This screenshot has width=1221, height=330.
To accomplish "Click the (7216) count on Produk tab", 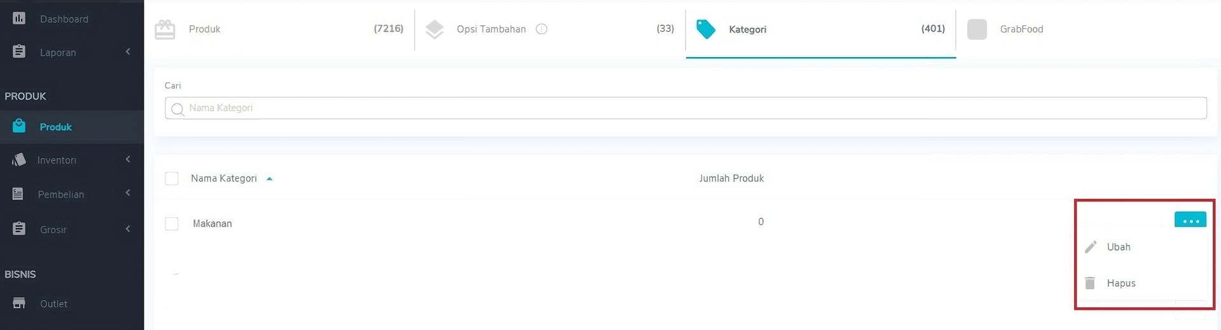I will click(x=389, y=29).
